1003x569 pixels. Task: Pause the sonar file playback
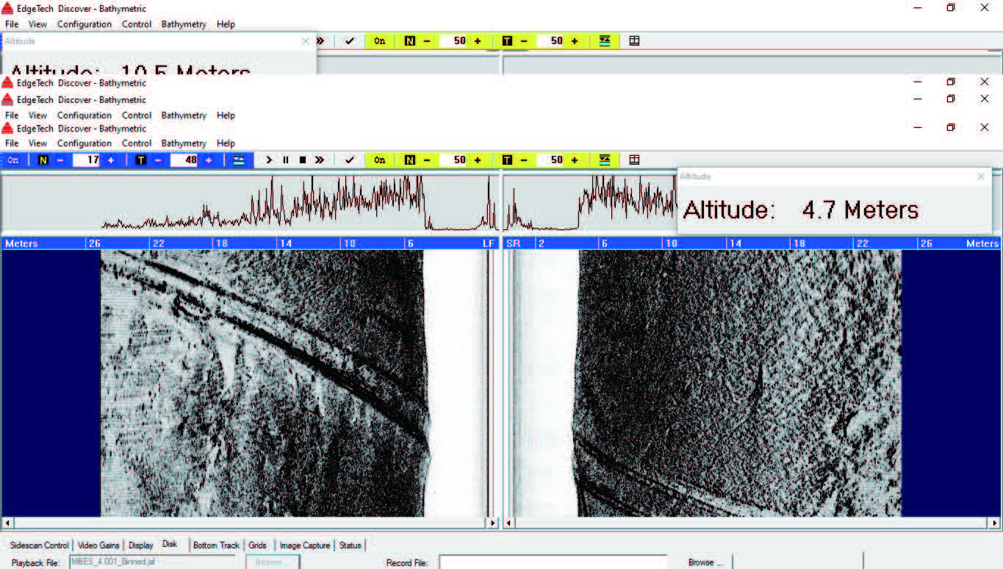click(x=286, y=160)
